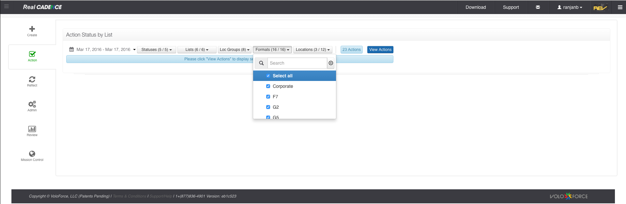Expand the Lists (6 / 6) dropdown
Screen dimensions: 626x204
tap(197, 50)
